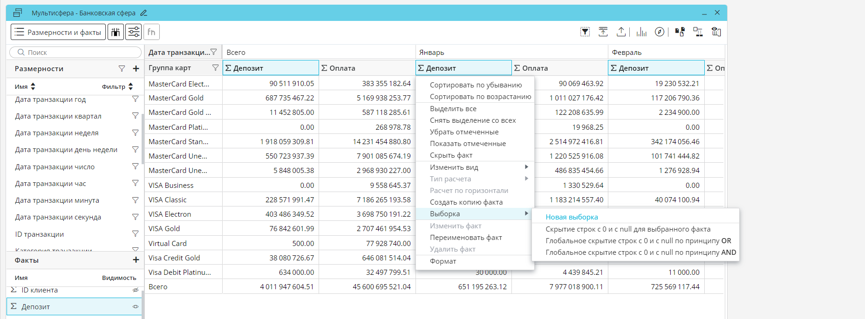The width and height of the screenshot is (865, 319).
Task: Click the funnel selection filter toolbar icon
Action: pos(585,32)
